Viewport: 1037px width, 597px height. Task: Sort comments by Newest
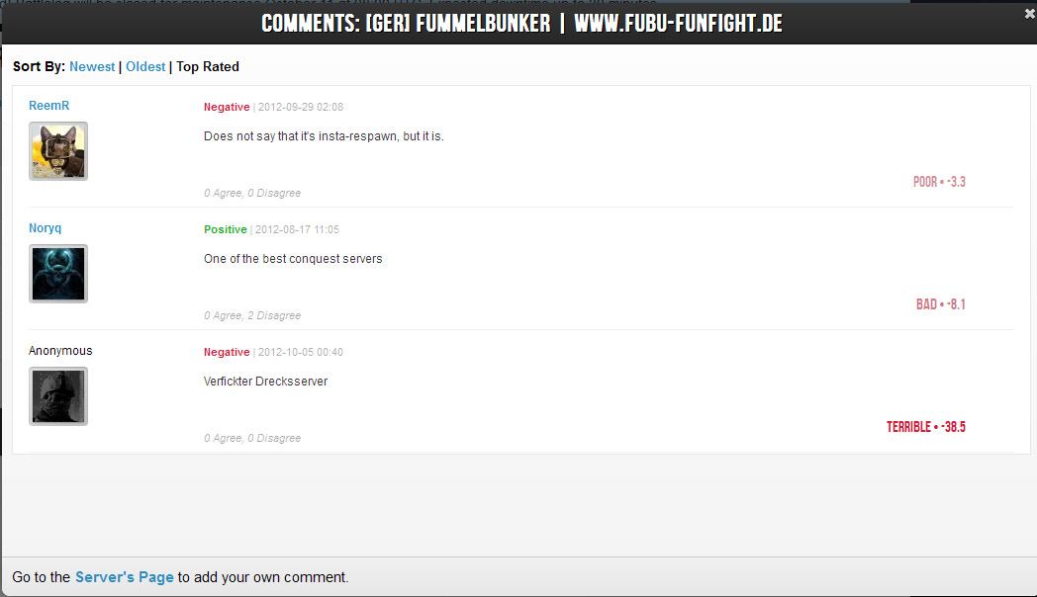coord(92,66)
